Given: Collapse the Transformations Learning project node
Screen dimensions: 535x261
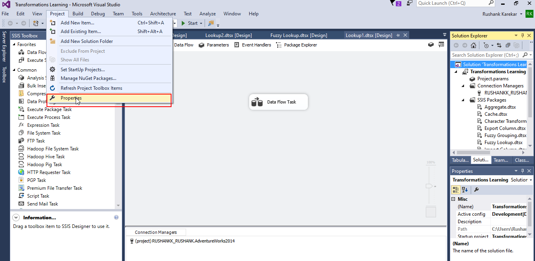Looking at the screenshot, I should pos(457,72).
